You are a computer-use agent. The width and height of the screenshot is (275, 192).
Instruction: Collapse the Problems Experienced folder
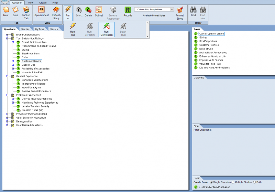[x=7, y=95]
